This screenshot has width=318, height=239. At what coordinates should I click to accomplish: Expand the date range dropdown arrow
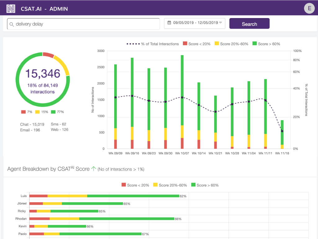tap(220, 23)
